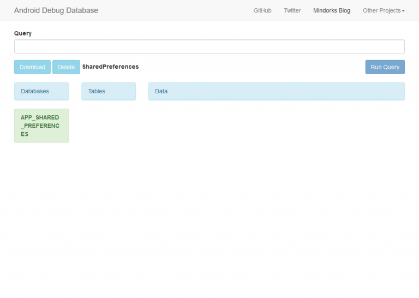The width and height of the screenshot is (419, 298).
Task: Click empty navbar space left of GitHub
Action: 175,10
